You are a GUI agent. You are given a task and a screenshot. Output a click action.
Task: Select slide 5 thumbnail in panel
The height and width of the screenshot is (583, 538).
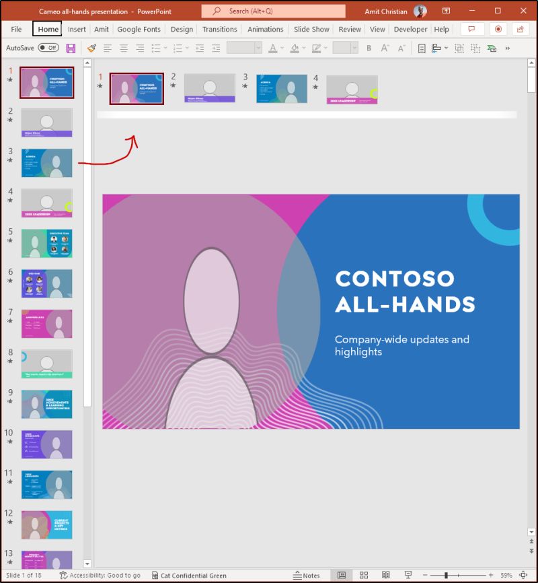coord(47,243)
